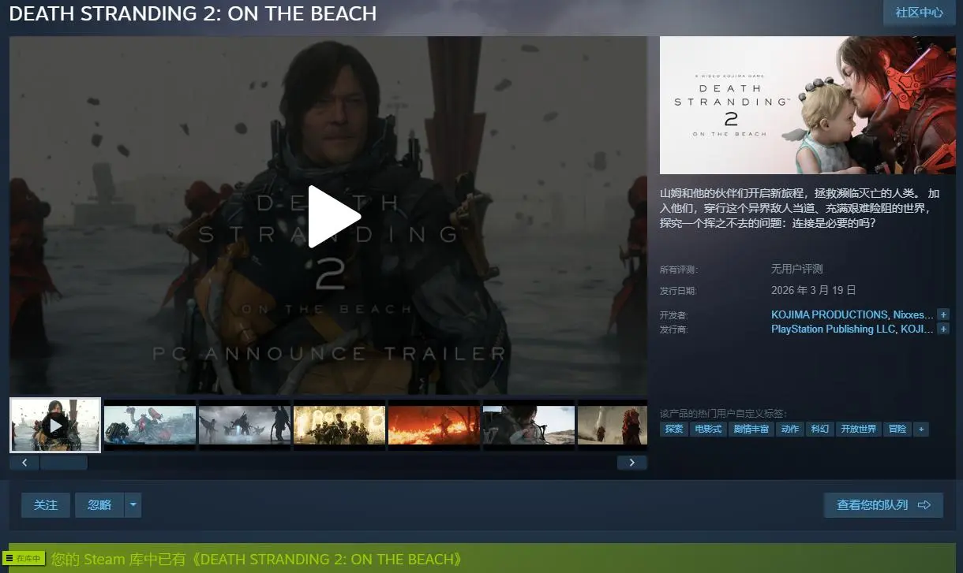Expand the publisher list plus button

[942, 329]
